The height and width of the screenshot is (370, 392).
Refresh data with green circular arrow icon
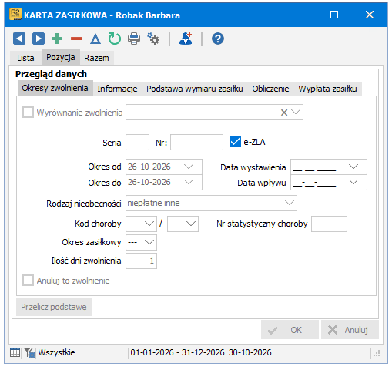(115, 39)
